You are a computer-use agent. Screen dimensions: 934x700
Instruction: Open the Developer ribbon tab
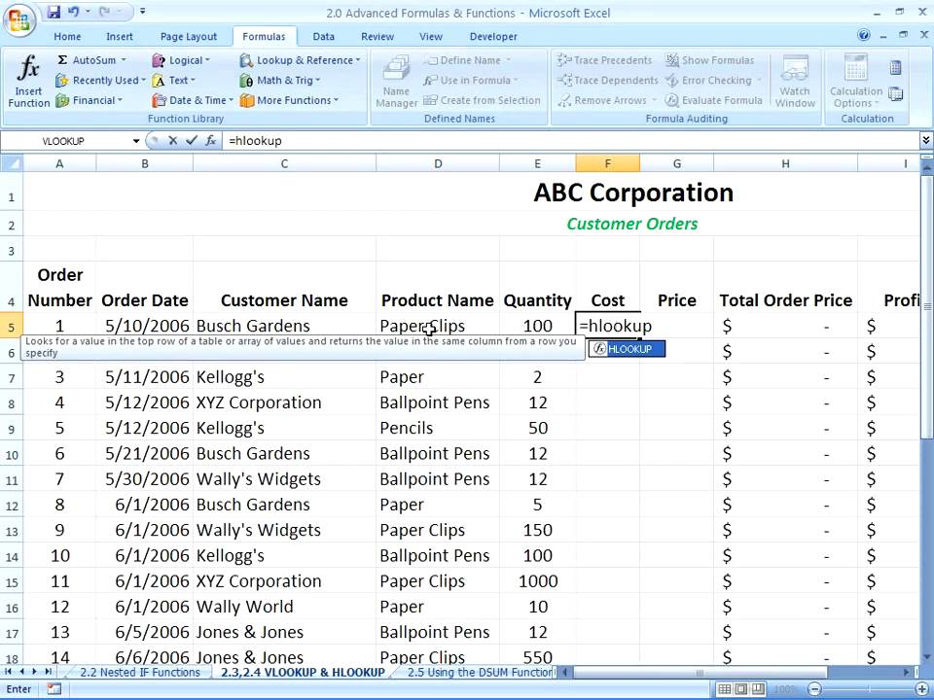click(493, 36)
